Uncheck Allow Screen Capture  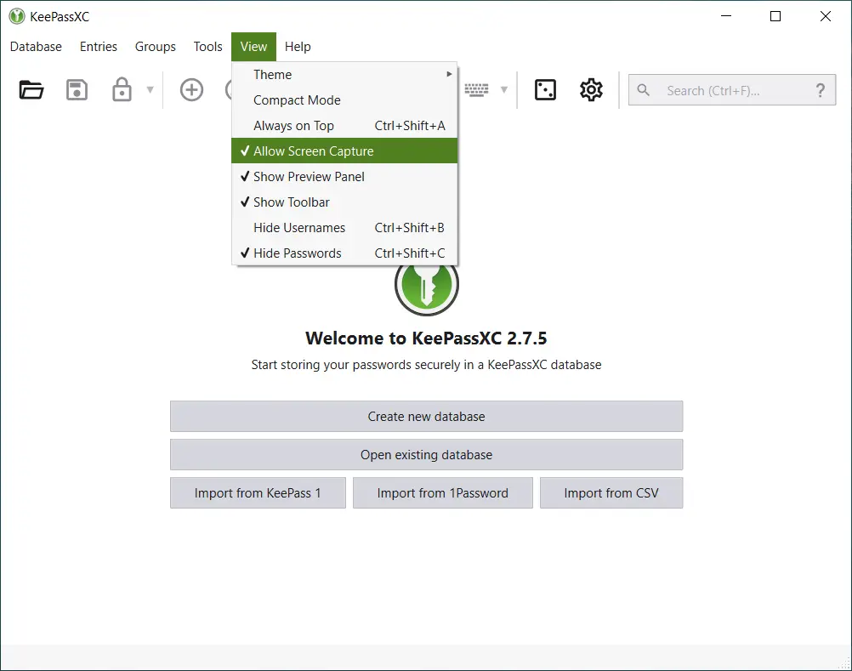(x=344, y=151)
